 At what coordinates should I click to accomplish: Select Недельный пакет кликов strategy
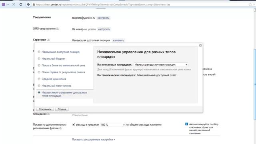39,86
